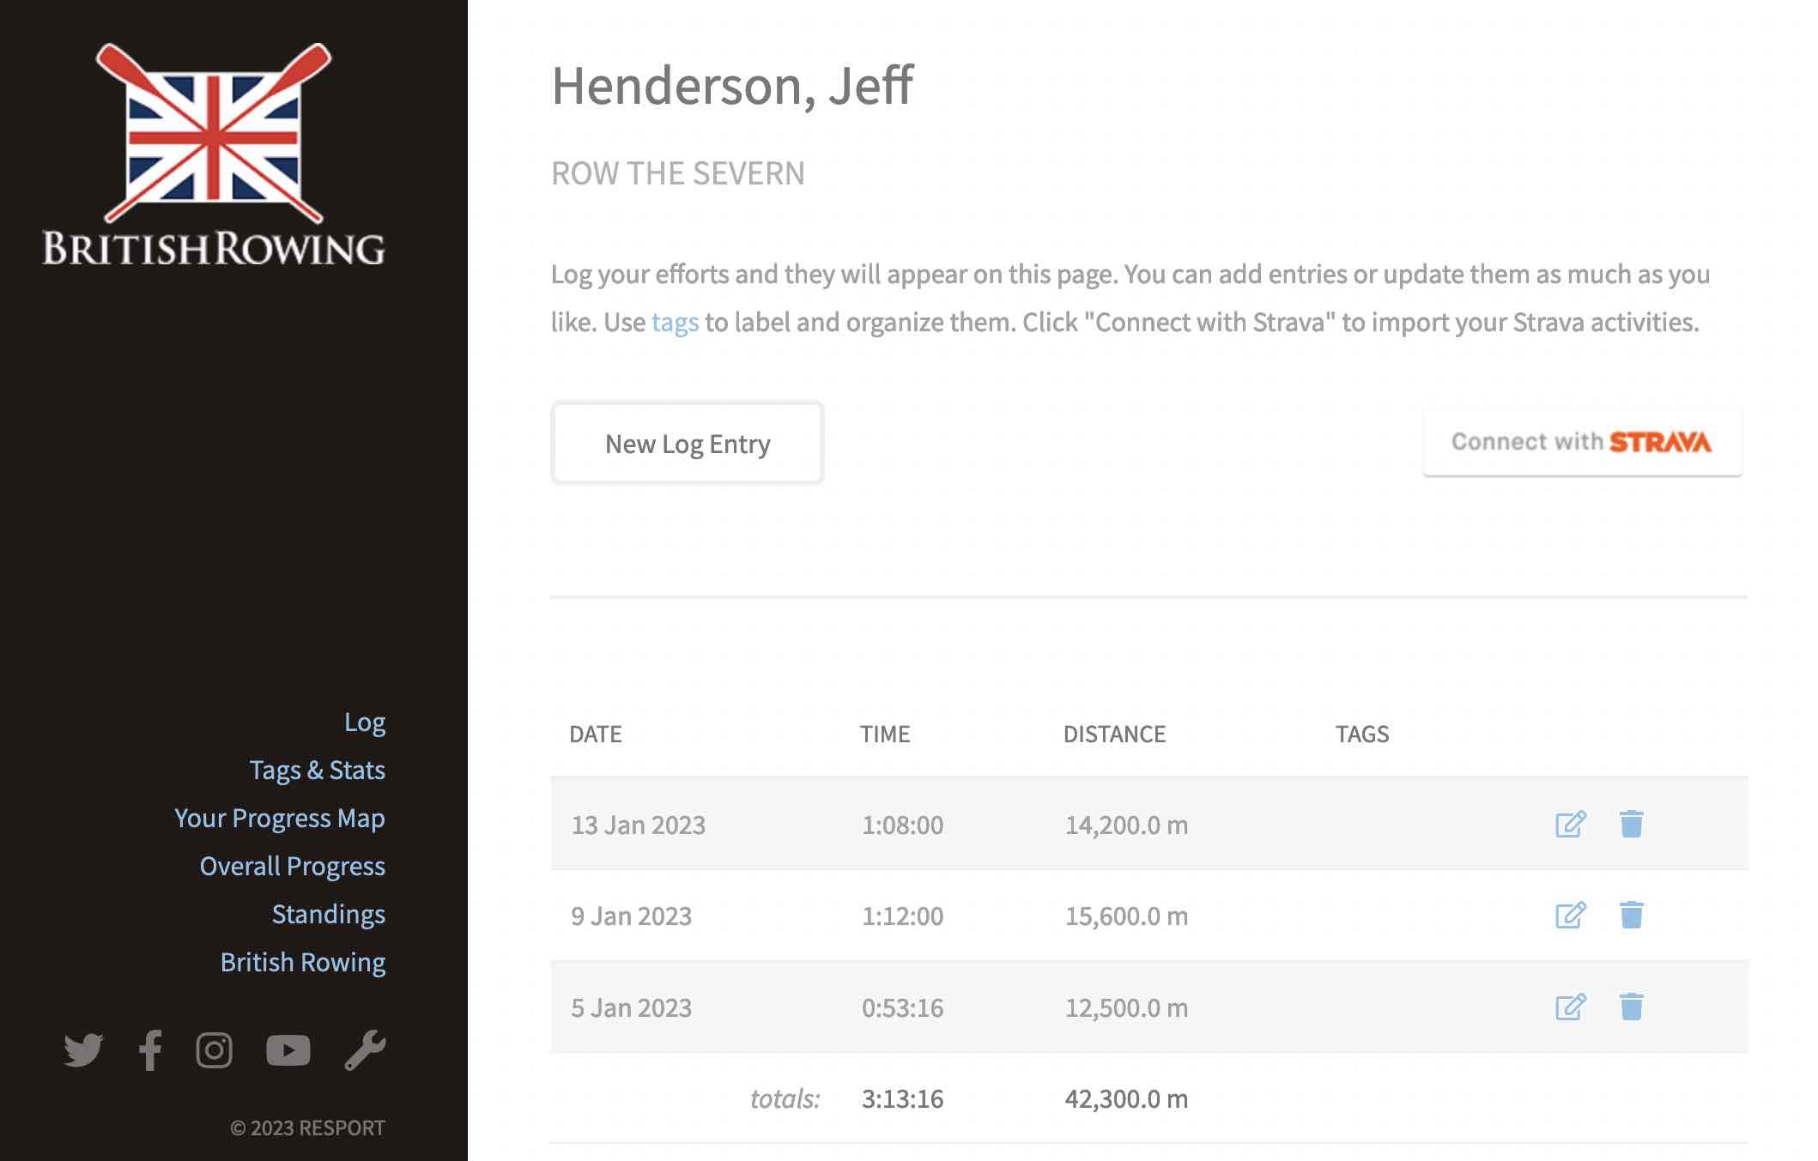Click the 'Henderson, Jeff' heading
Viewport: 1818px width, 1161px height.
732,87
